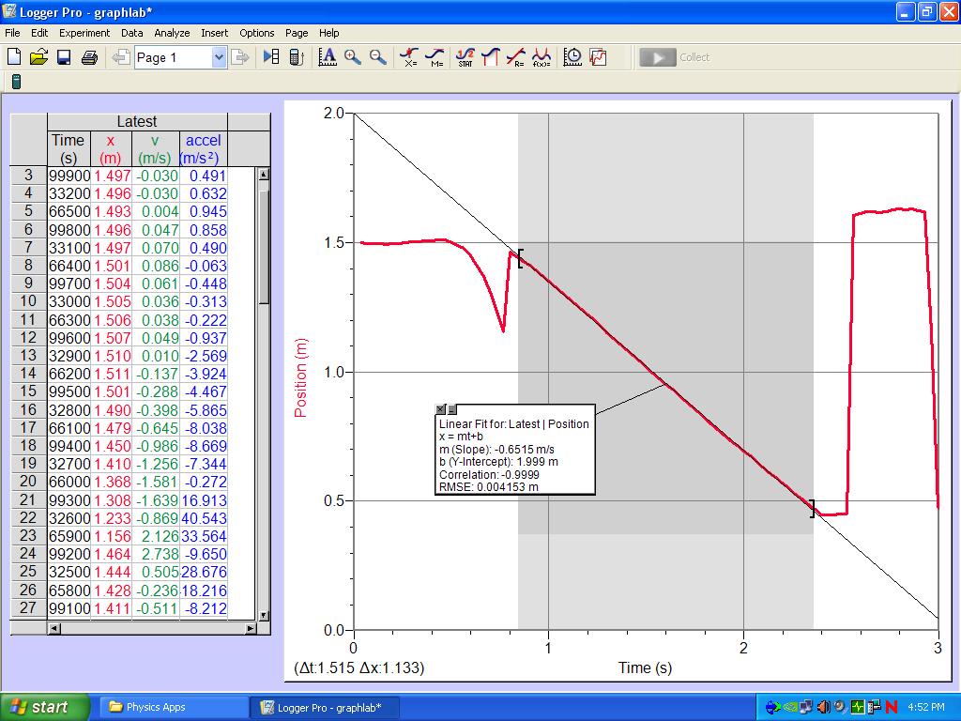Click the x-axis maximum value 3
The width and height of the screenshot is (961, 721).
[938, 648]
